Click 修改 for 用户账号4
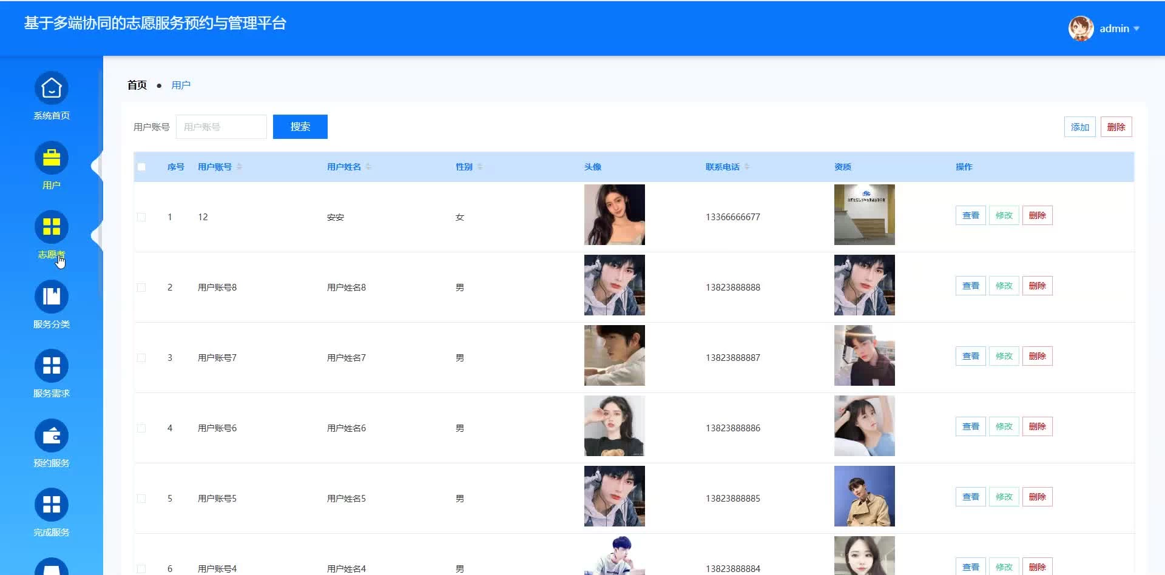Screen dimensions: 1165x575 point(1004,567)
